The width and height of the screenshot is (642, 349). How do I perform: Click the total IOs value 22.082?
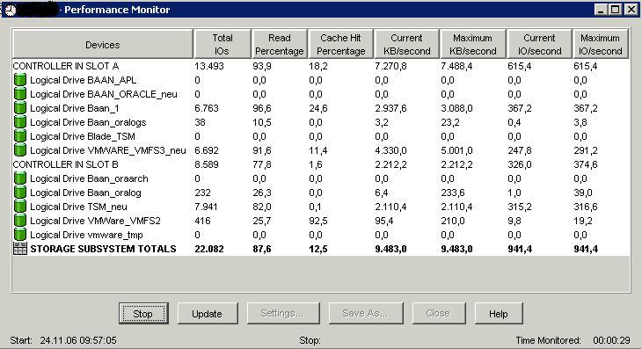tap(209, 249)
